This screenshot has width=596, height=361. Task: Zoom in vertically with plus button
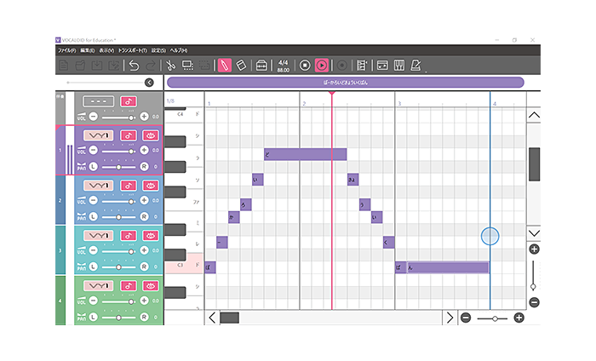pyautogui.click(x=534, y=249)
